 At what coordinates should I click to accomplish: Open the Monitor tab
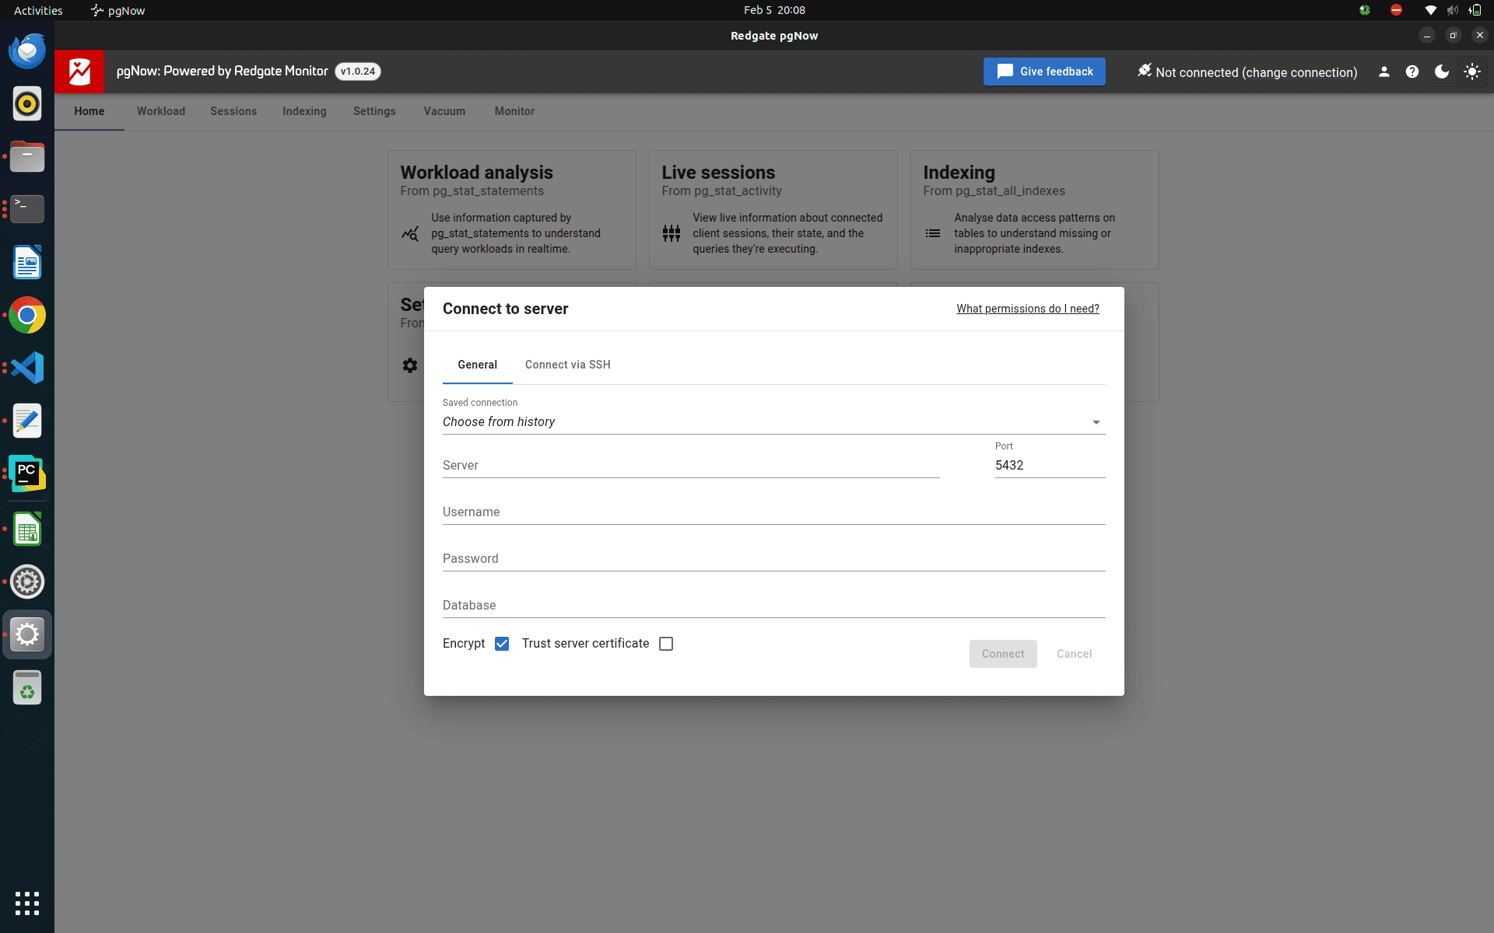click(514, 111)
